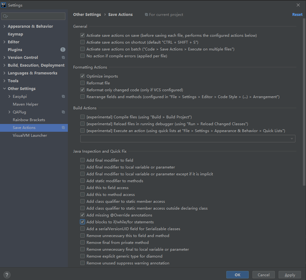The height and width of the screenshot is (280, 306).
Task: Enable experimental Compile files option
Action: point(82,117)
